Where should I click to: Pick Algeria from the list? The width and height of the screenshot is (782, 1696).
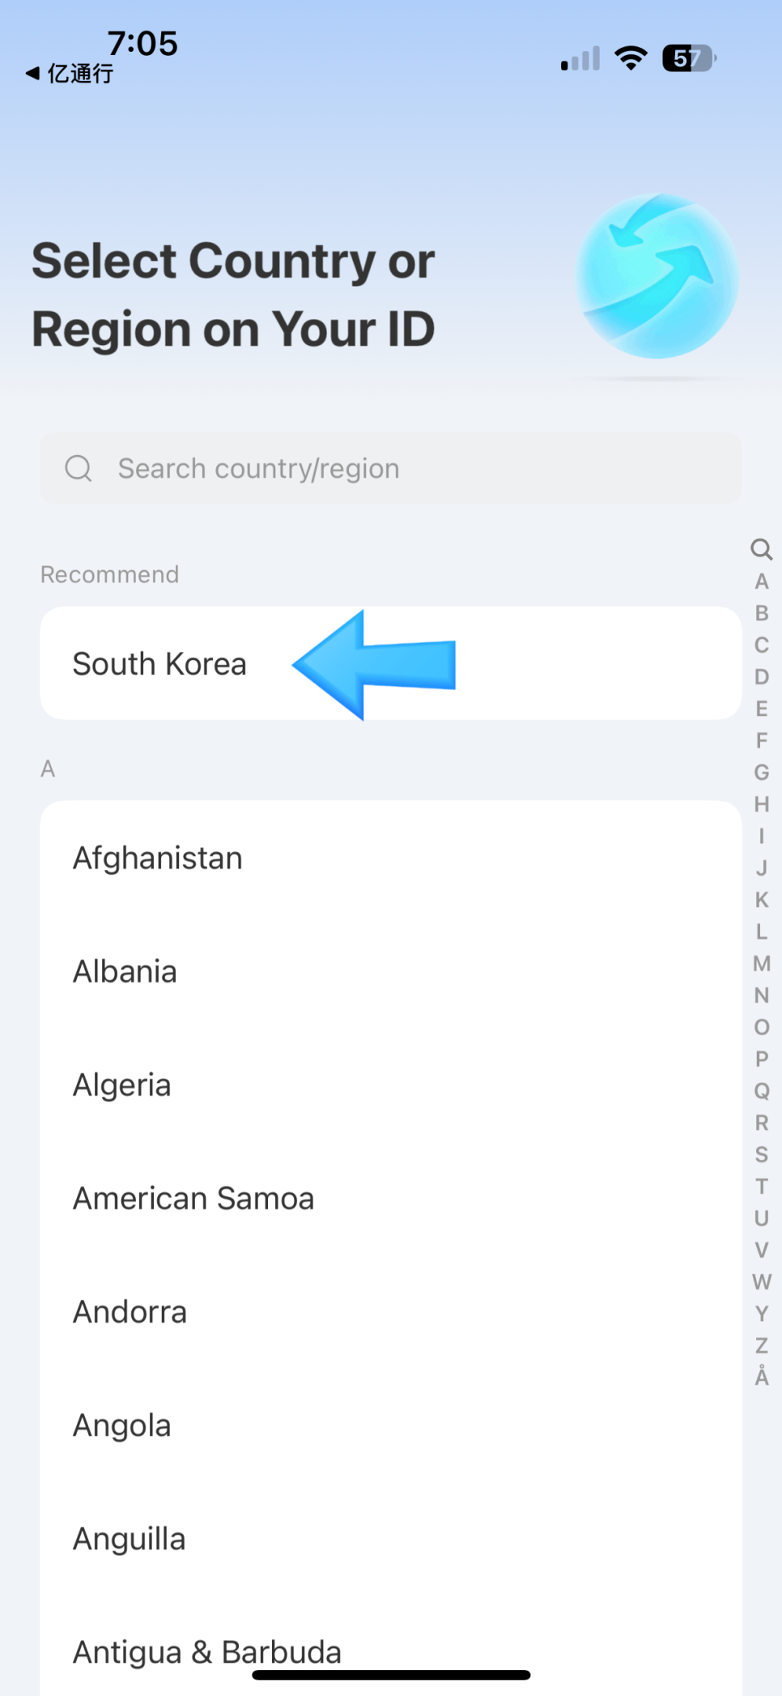(x=391, y=1085)
